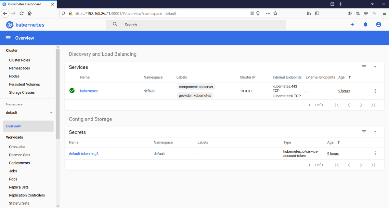Open Replication Controllers in sidebar
The width and height of the screenshot is (389, 210).
coord(27,195)
